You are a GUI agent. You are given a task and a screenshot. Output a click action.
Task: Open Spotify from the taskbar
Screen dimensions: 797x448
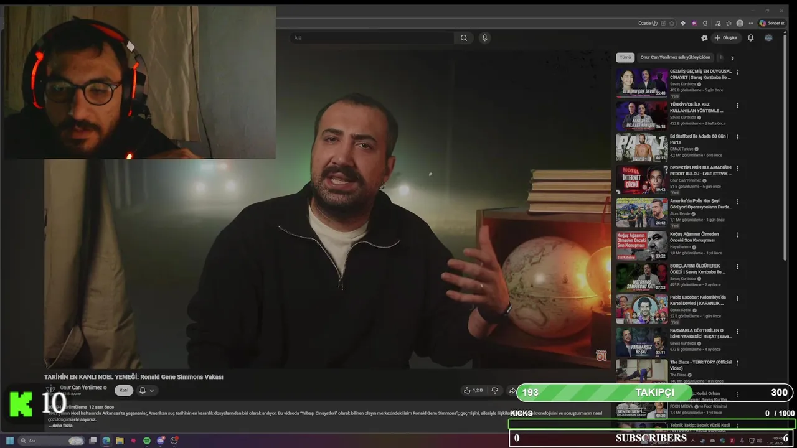pyautogui.click(x=147, y=441)
